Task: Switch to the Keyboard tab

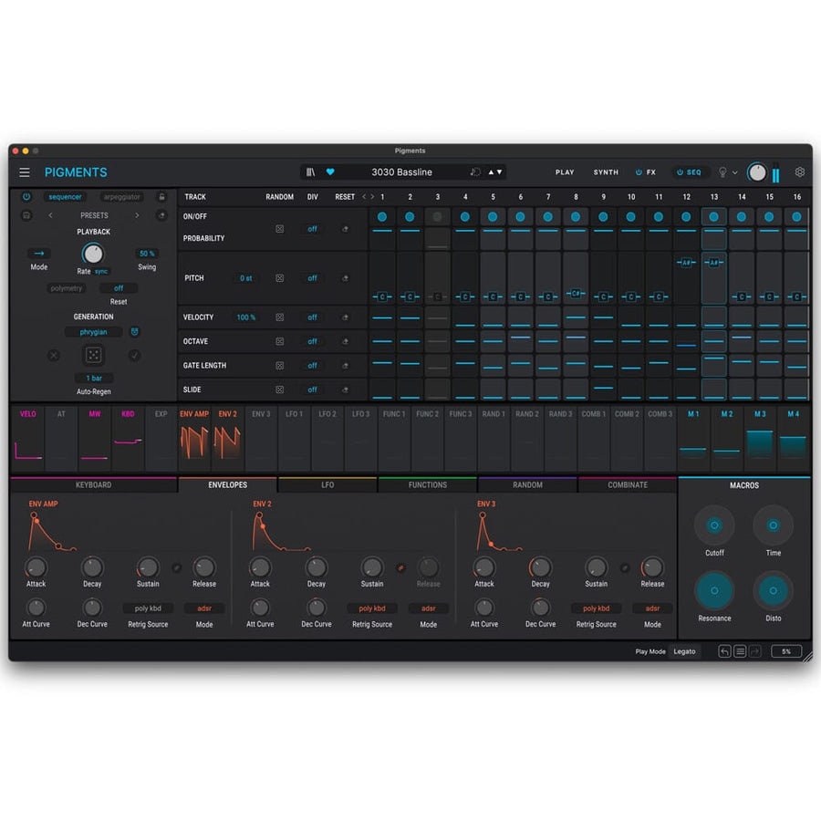Action: [93, 485]
